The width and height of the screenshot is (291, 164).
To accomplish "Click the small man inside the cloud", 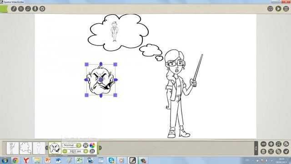I will click(114, 31).
